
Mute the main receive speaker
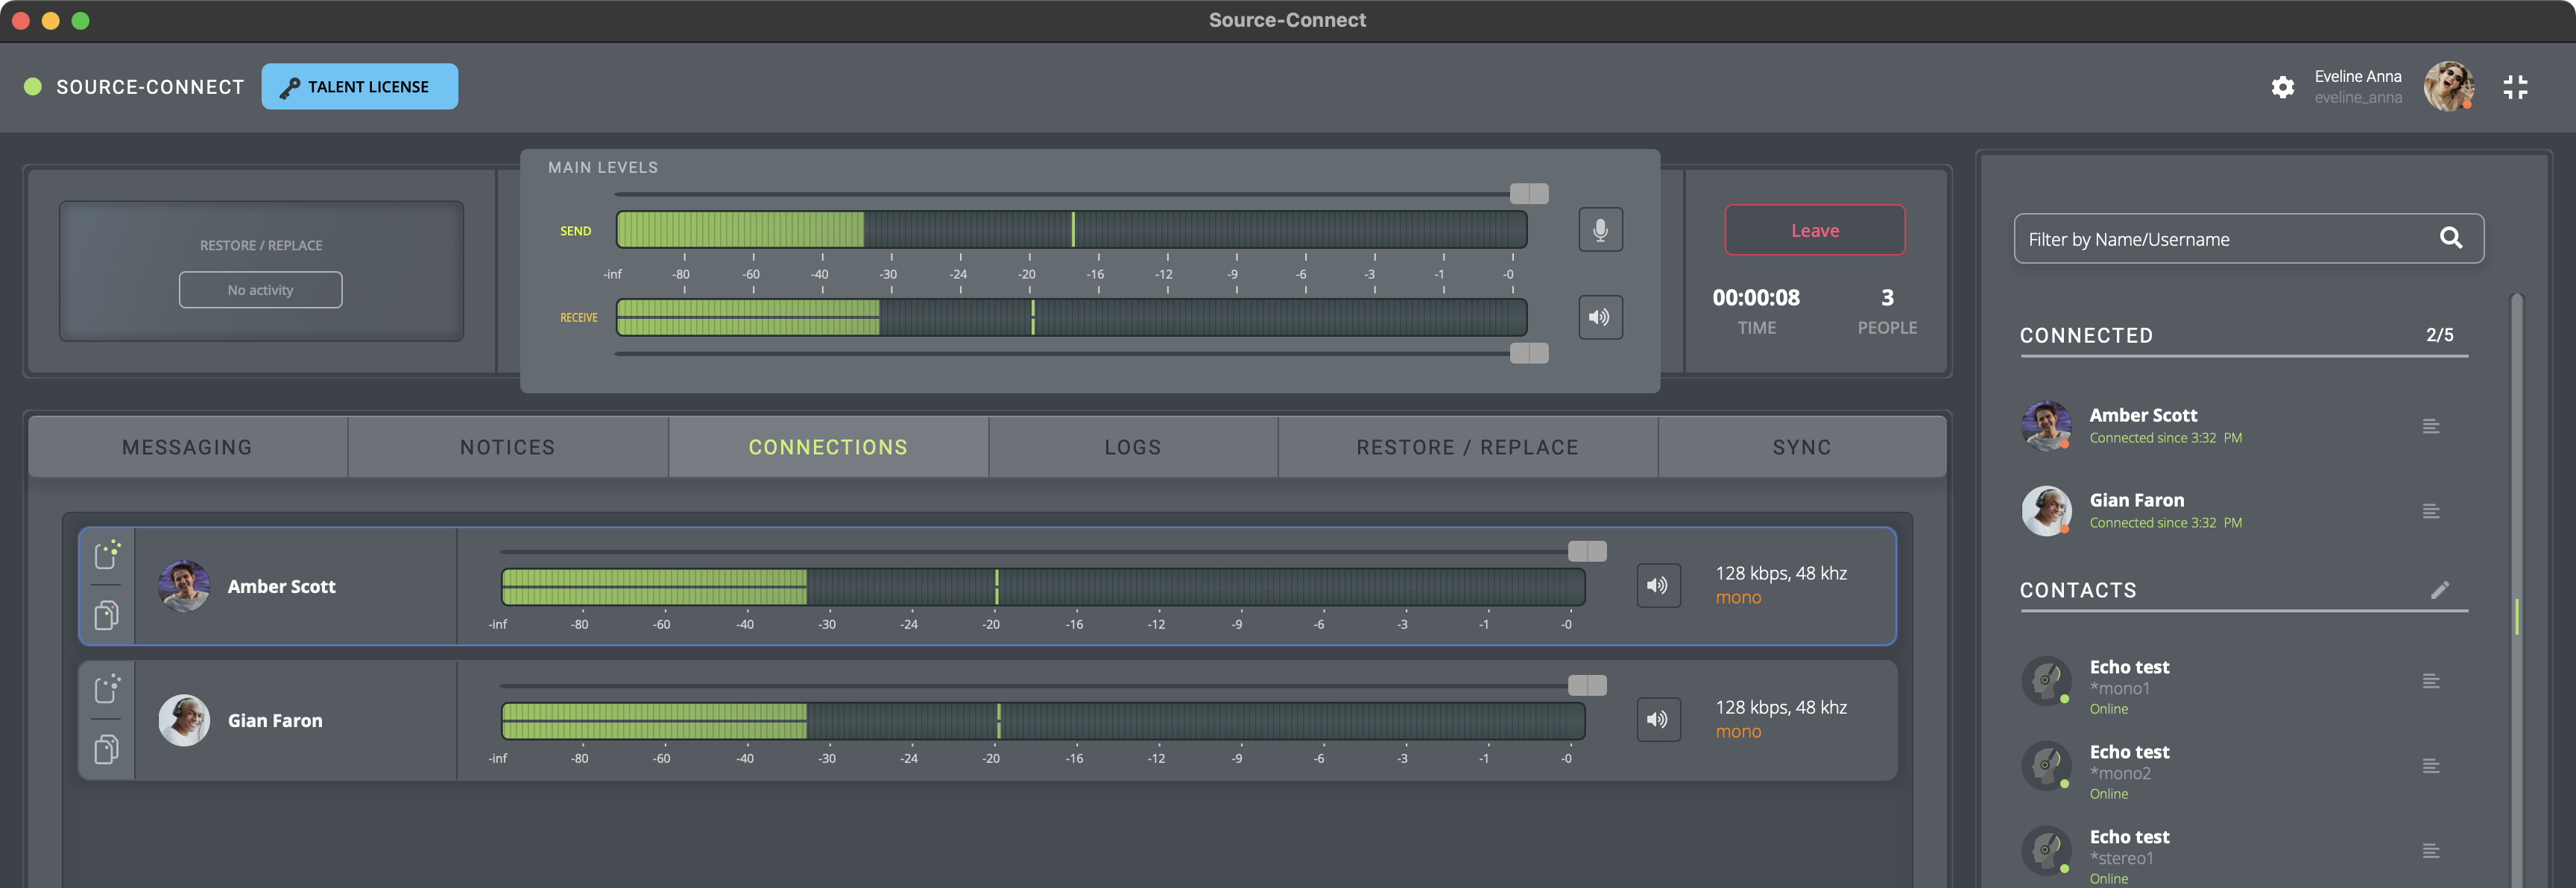pyautogui.click(x=1600, y=317)
